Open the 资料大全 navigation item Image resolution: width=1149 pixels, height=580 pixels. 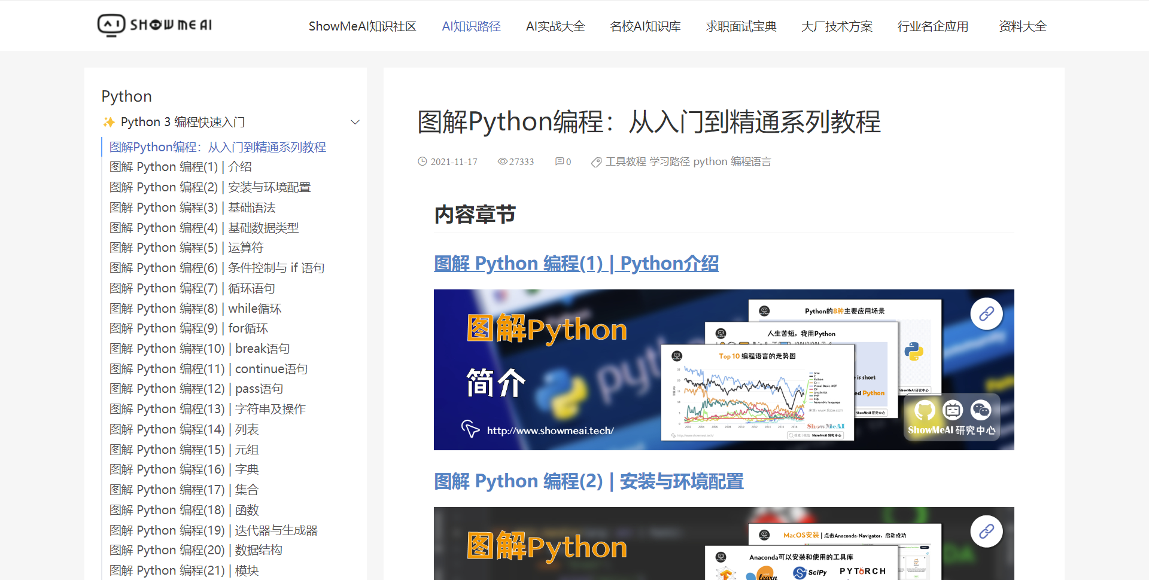point(1022,26)
